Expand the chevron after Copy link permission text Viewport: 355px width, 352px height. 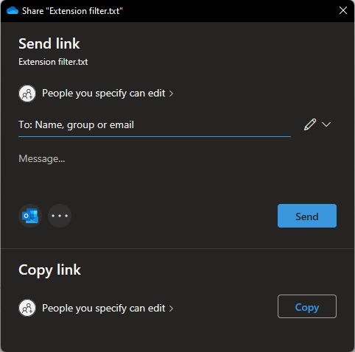[171, 309]
